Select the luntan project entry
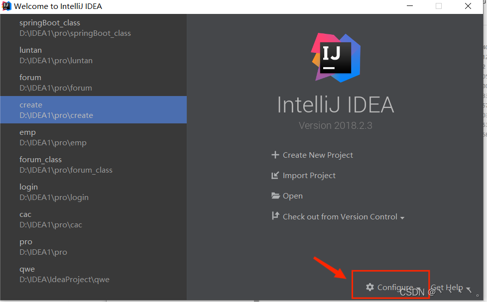487x302 pixels. (94, 55)
